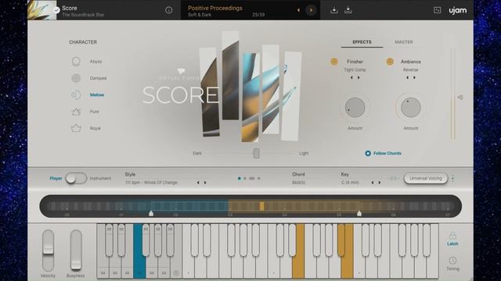Select the Pure character icon
The width and height of the screenshot is (501, 281).
click(76, 112)
